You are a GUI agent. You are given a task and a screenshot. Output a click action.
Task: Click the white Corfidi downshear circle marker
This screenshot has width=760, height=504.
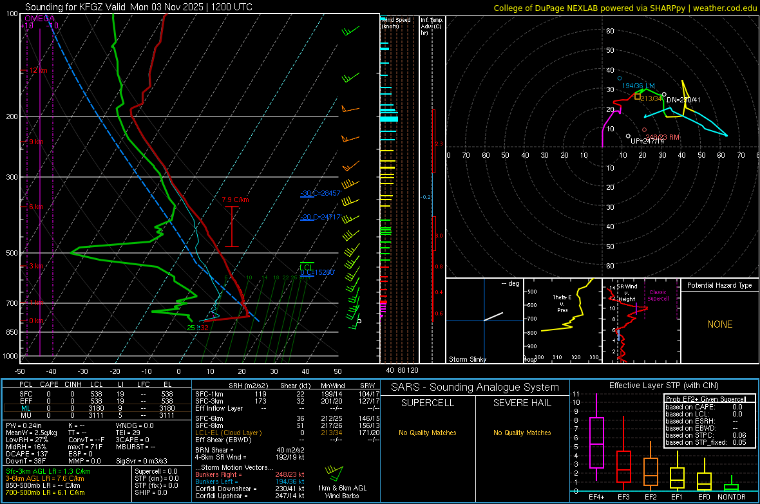coord(664,95)
